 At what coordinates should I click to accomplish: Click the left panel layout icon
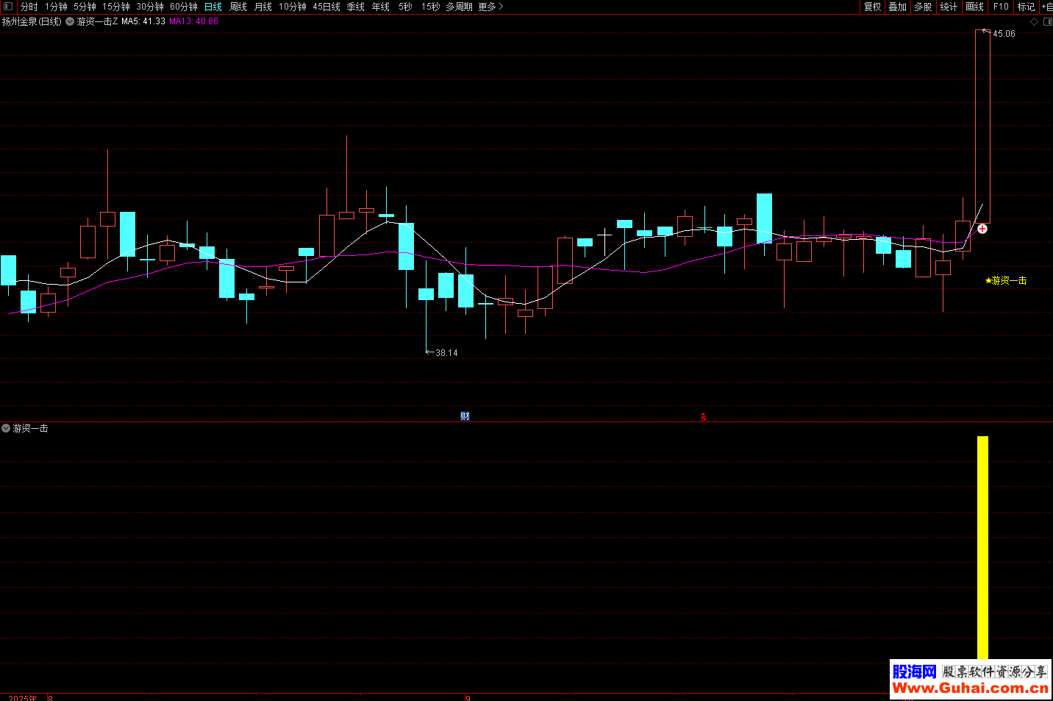click(x=8, y=7)
